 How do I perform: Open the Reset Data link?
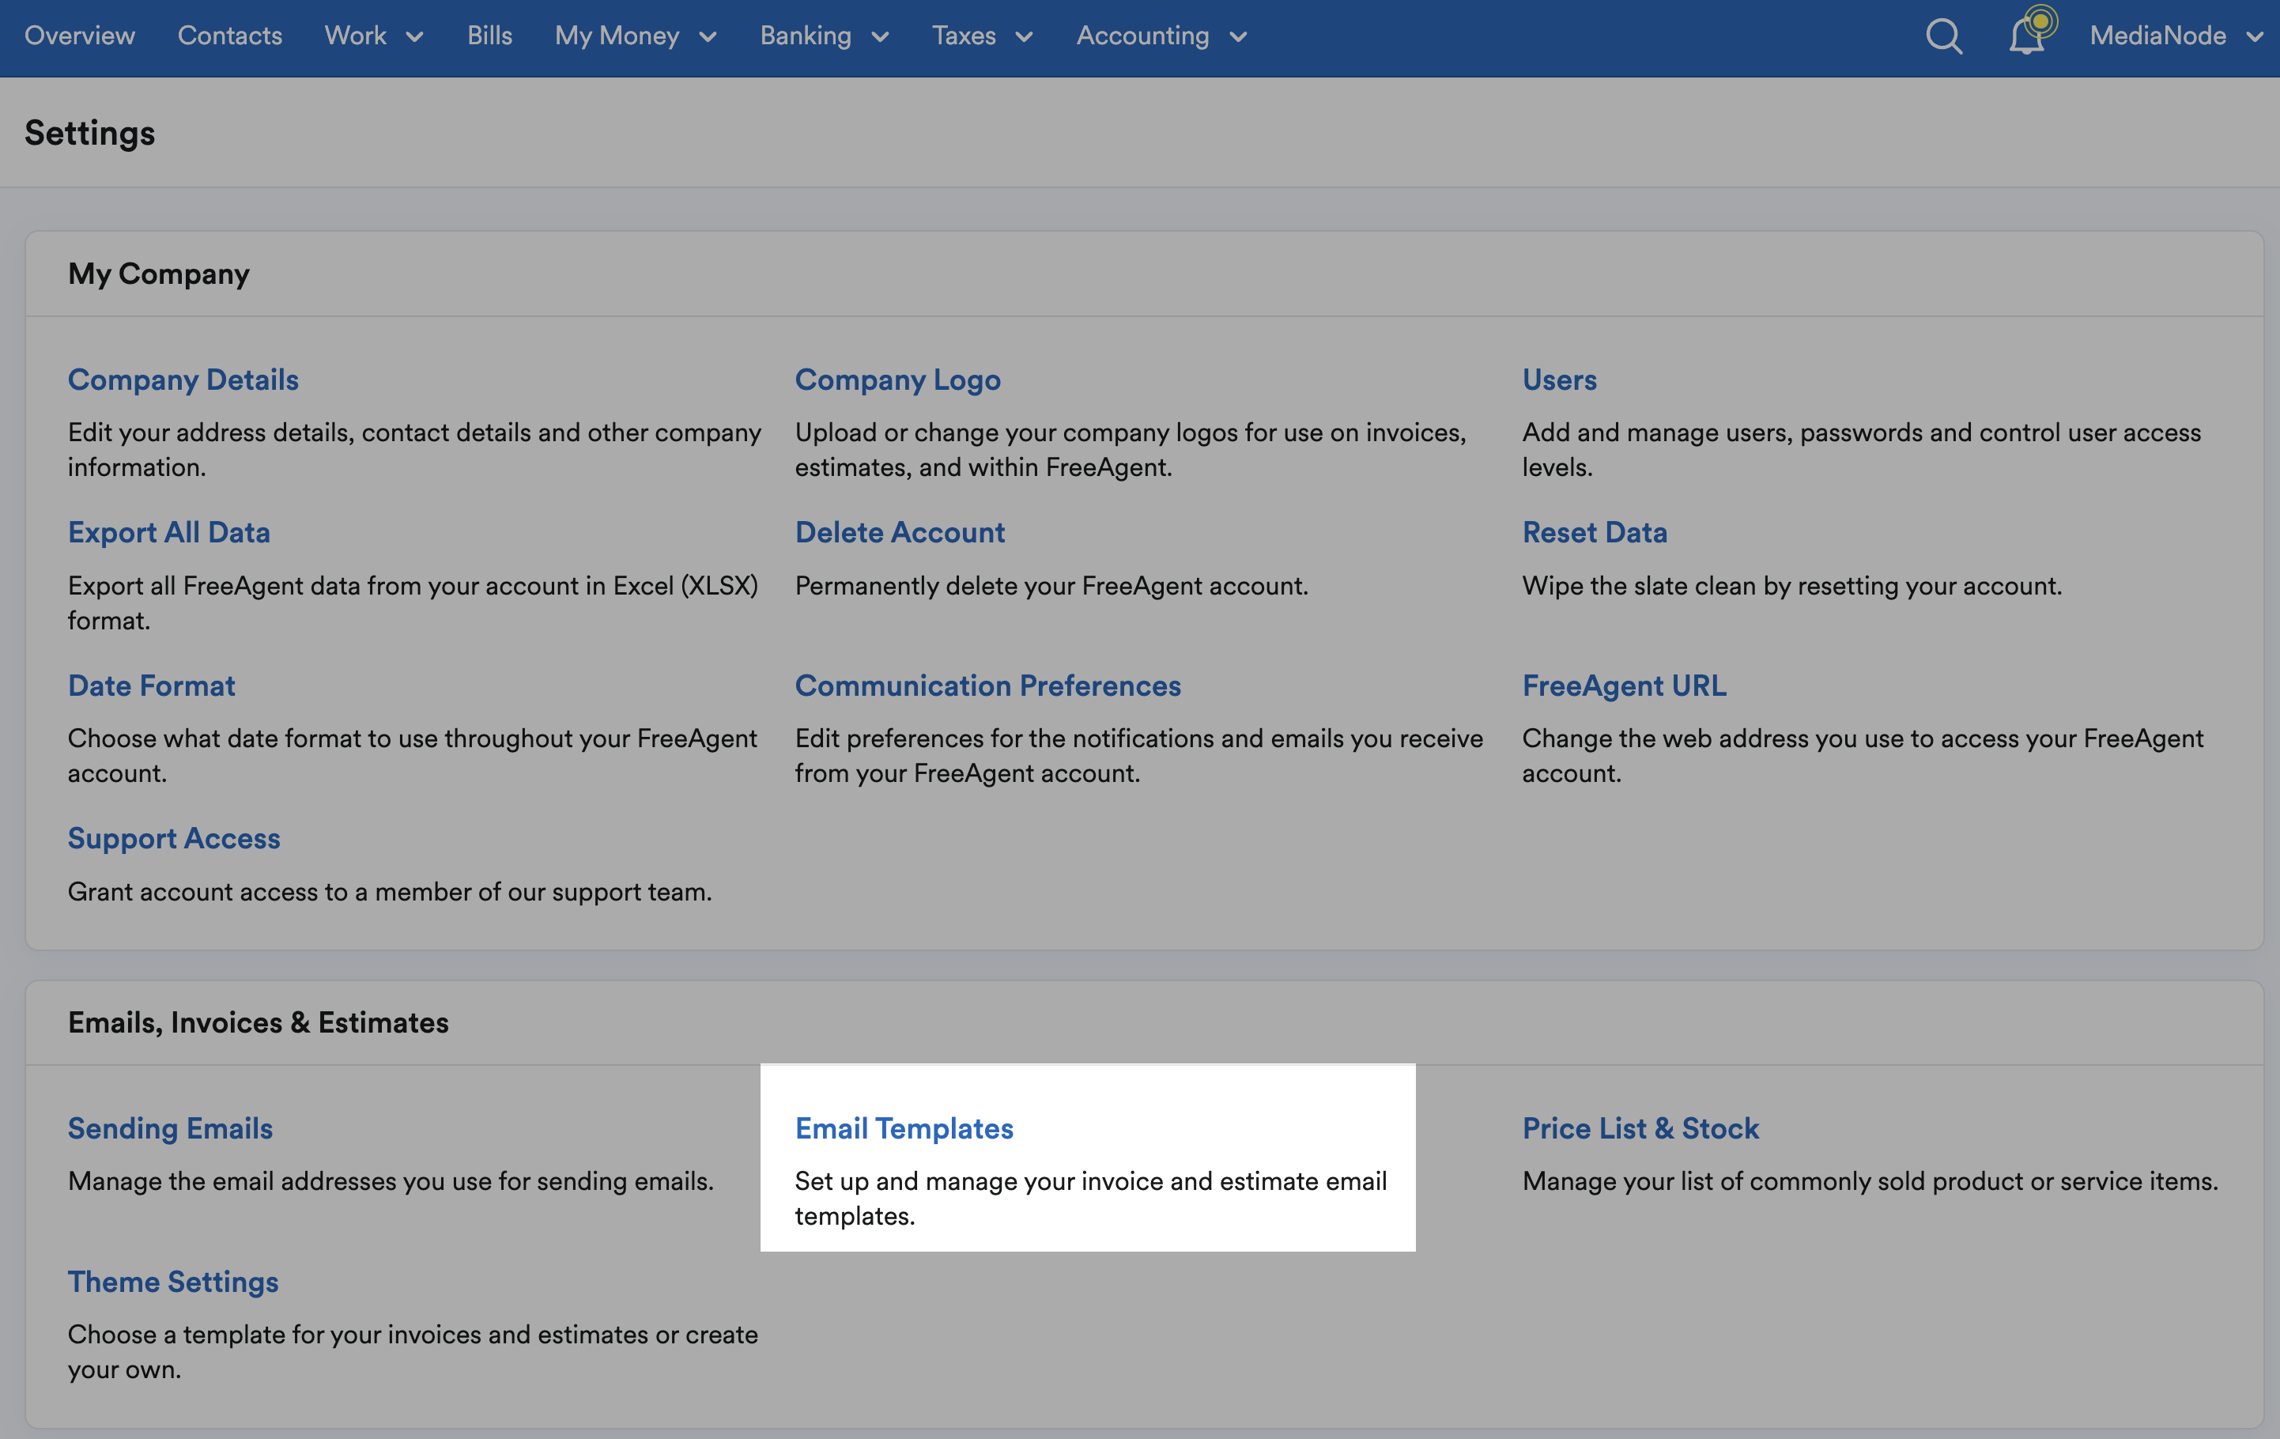point(1595,532)
